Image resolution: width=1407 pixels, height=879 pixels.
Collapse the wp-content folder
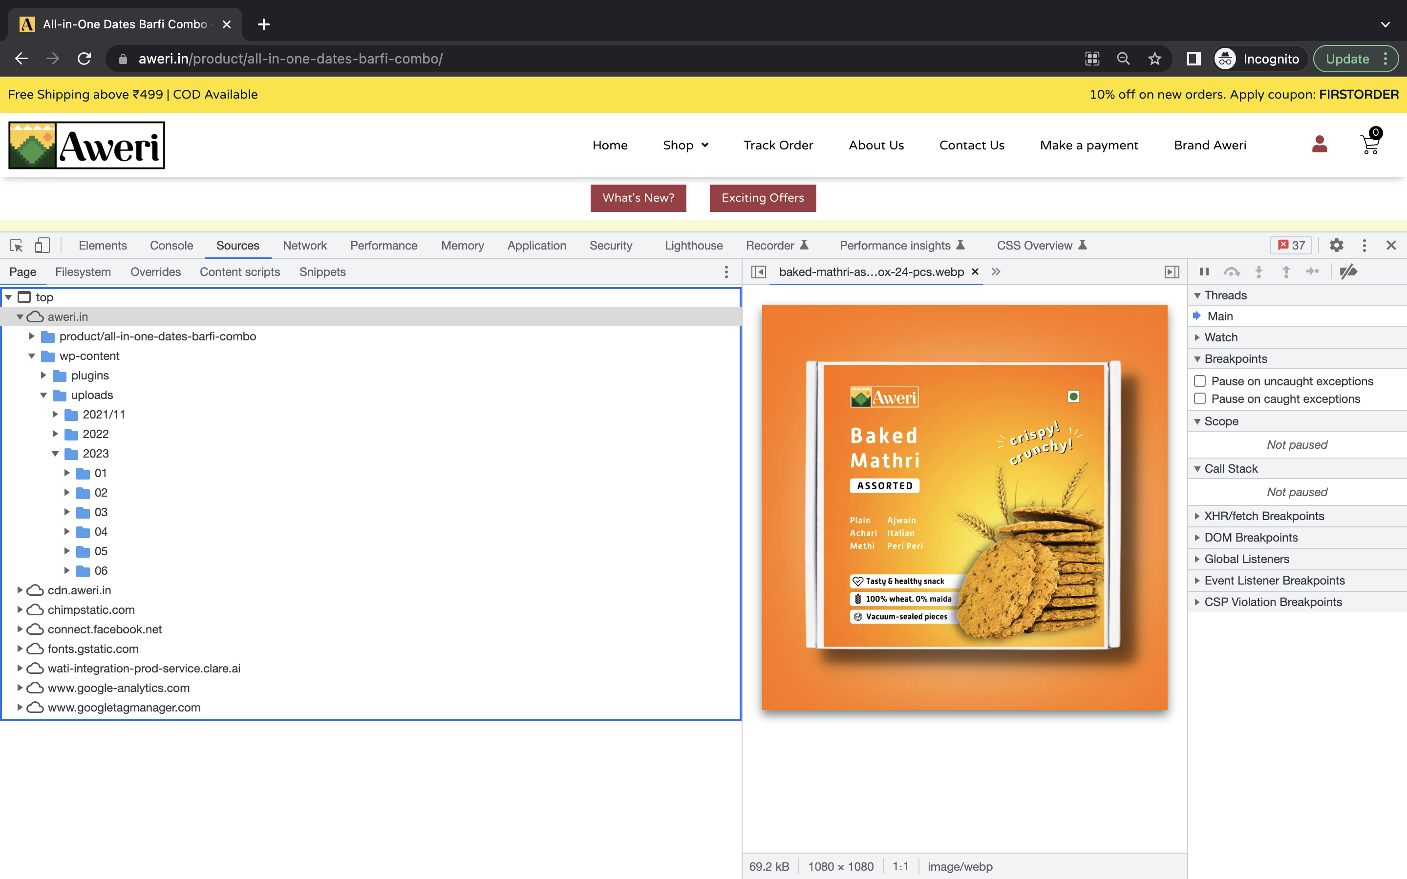[x=32, y=356]
